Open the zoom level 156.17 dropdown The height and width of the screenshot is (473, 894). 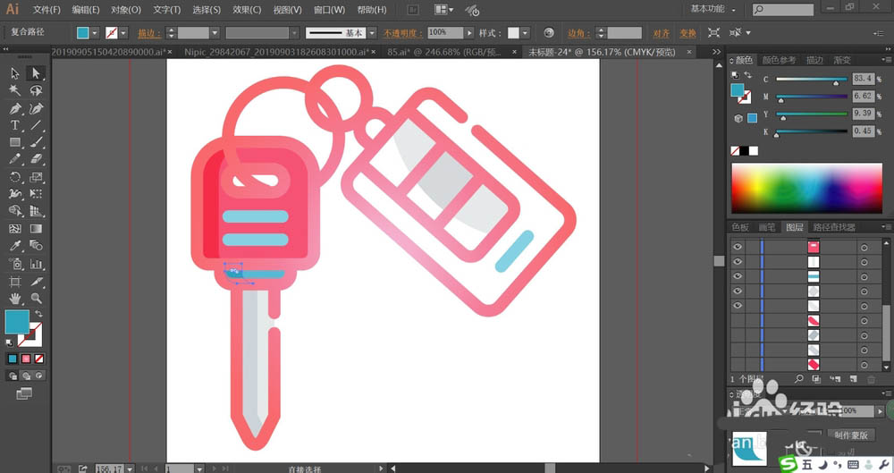tap(130, 469)
